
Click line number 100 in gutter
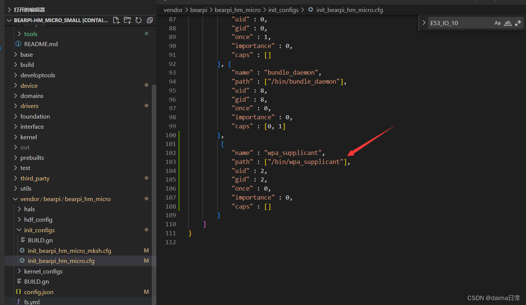(171, 135)
